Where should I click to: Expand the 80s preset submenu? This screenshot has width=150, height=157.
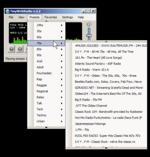46,49
